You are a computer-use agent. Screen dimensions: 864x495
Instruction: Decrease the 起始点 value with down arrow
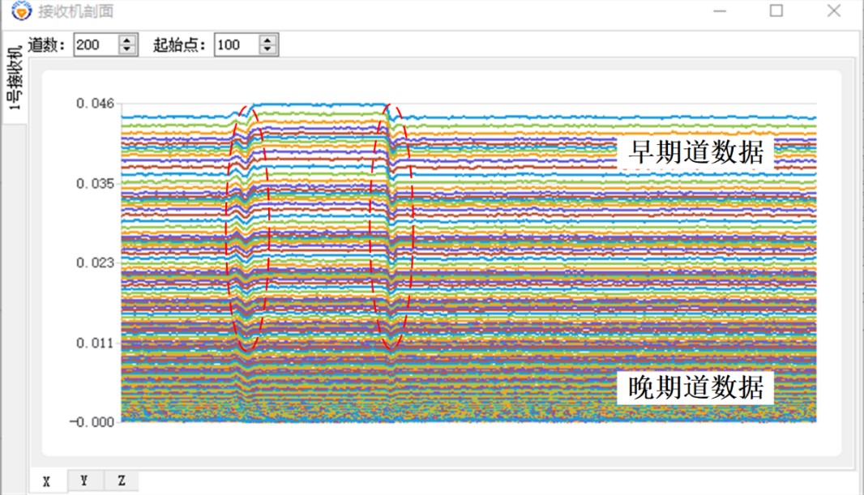tap(267, 49)
